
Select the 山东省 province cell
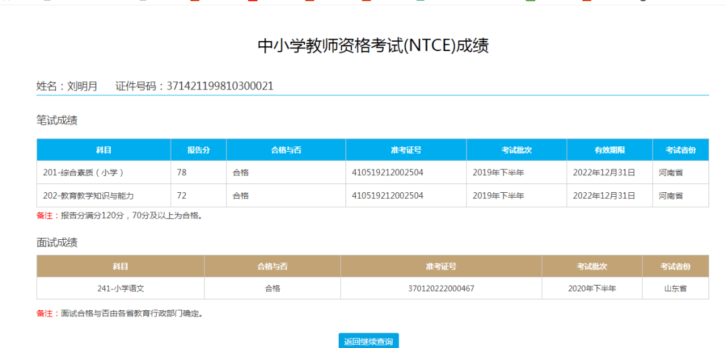click(676, 288)
